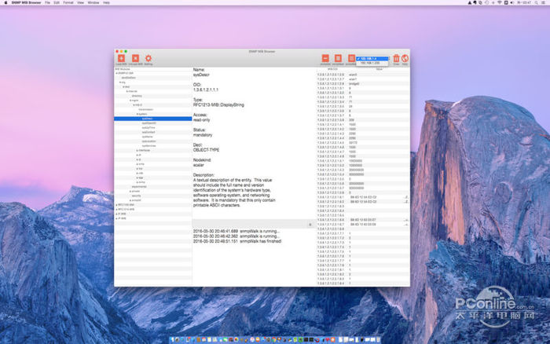Click the MIB/OID column header
Viewport: 550px width, 344px height.
pyautogui.click(x=332, y=69)
